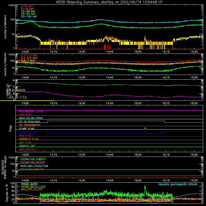Click the yellow 5.8/9906 readout text

coord(16,90)
